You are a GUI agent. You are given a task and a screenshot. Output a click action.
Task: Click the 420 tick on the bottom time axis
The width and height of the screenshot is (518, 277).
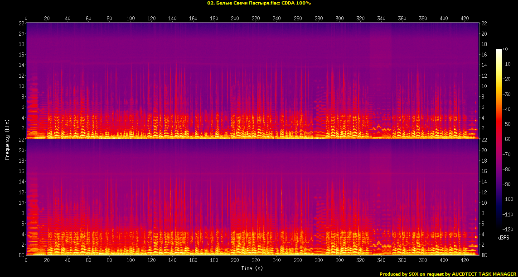pos(465,261)
